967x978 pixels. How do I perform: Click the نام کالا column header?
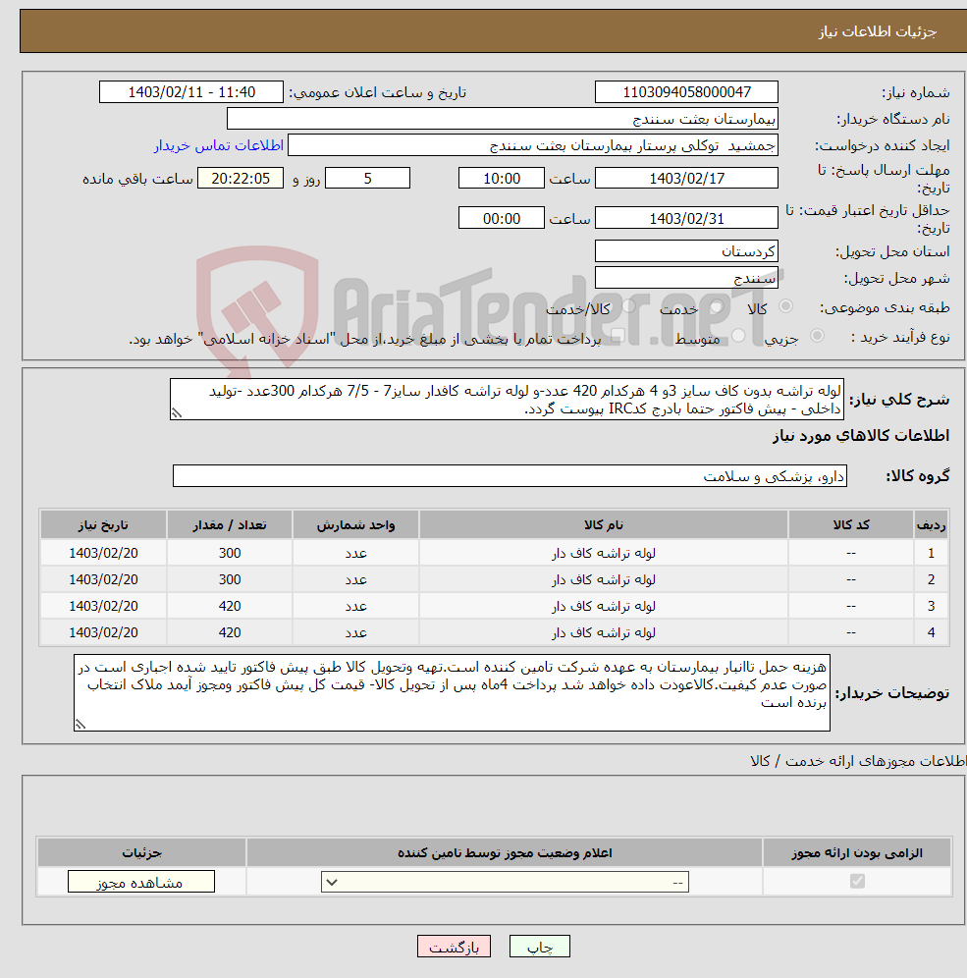(x=604, y=524)
